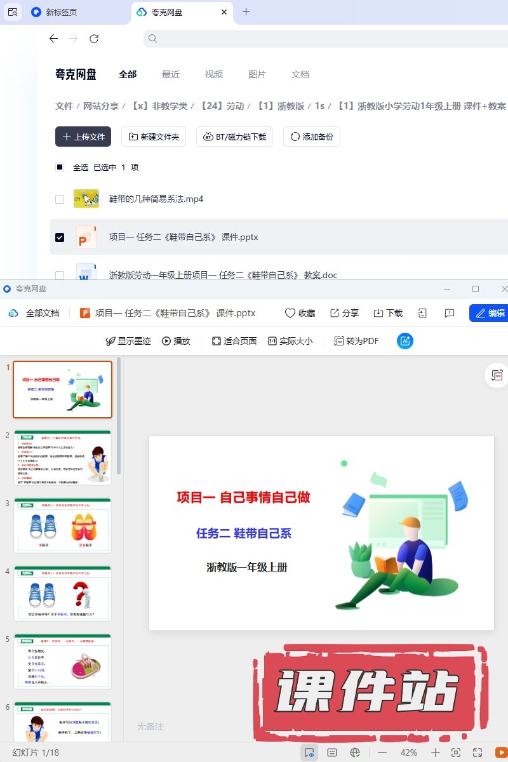Viewport: 508px width, 762px height.
Task: Uncheck the 课件.pptx file checkbox
Action: tap(60, 237)
